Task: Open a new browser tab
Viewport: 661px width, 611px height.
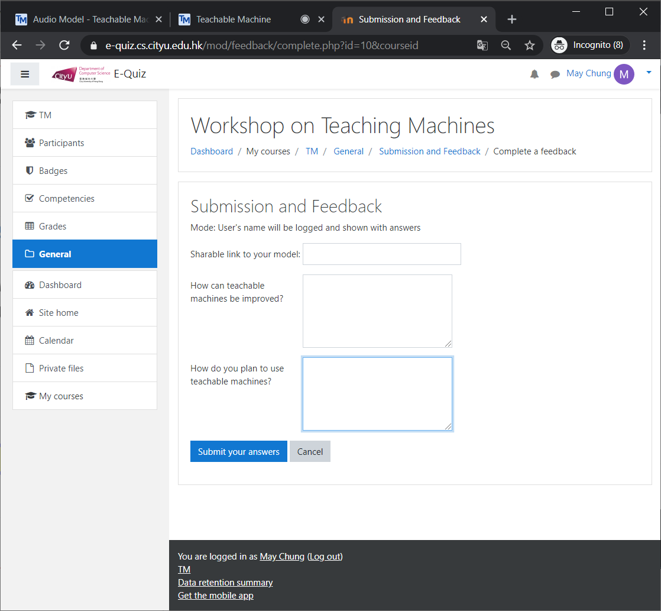Action: 512,20
